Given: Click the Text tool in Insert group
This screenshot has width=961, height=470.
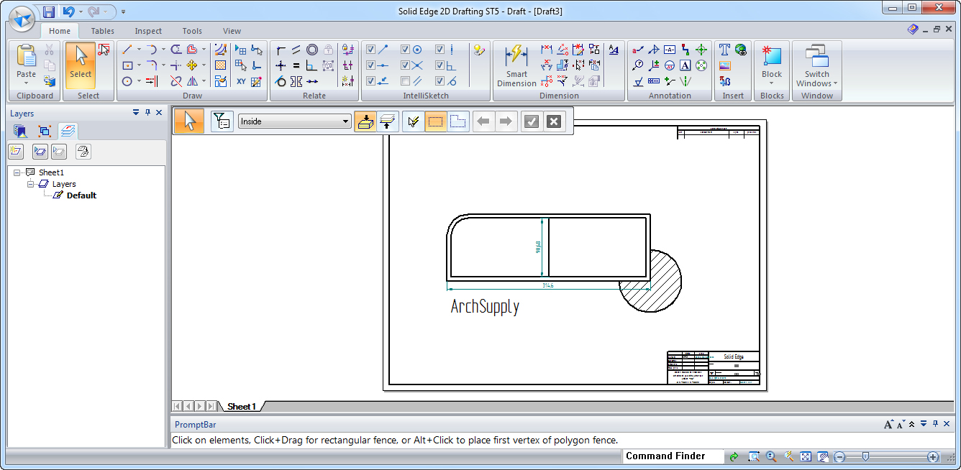Looking at the screenshot, I should (724, 50).
